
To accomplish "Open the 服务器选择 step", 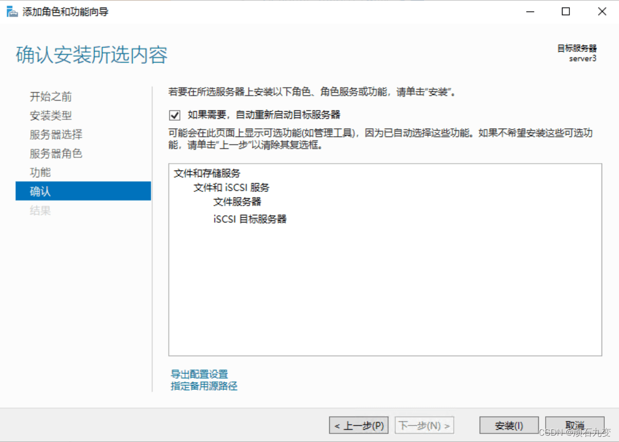I will [x=56, y=134].
